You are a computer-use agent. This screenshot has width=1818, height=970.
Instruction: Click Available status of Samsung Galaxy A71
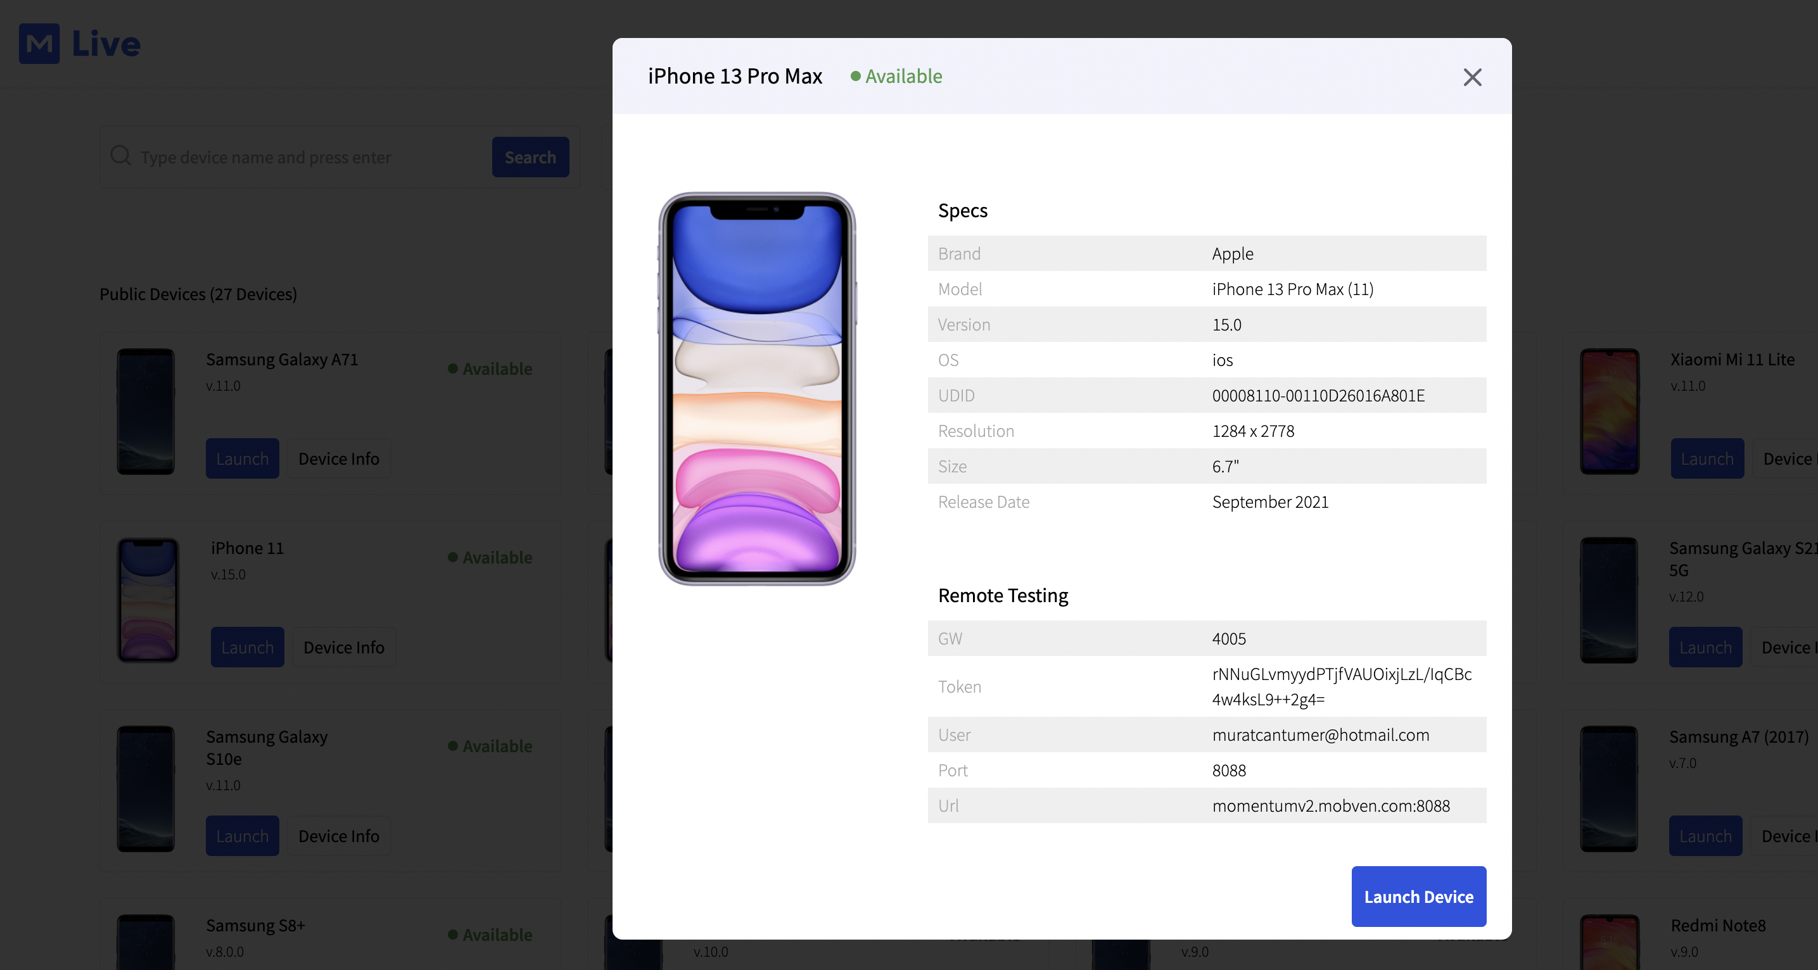pyautogui.click(x=490, y=368)
